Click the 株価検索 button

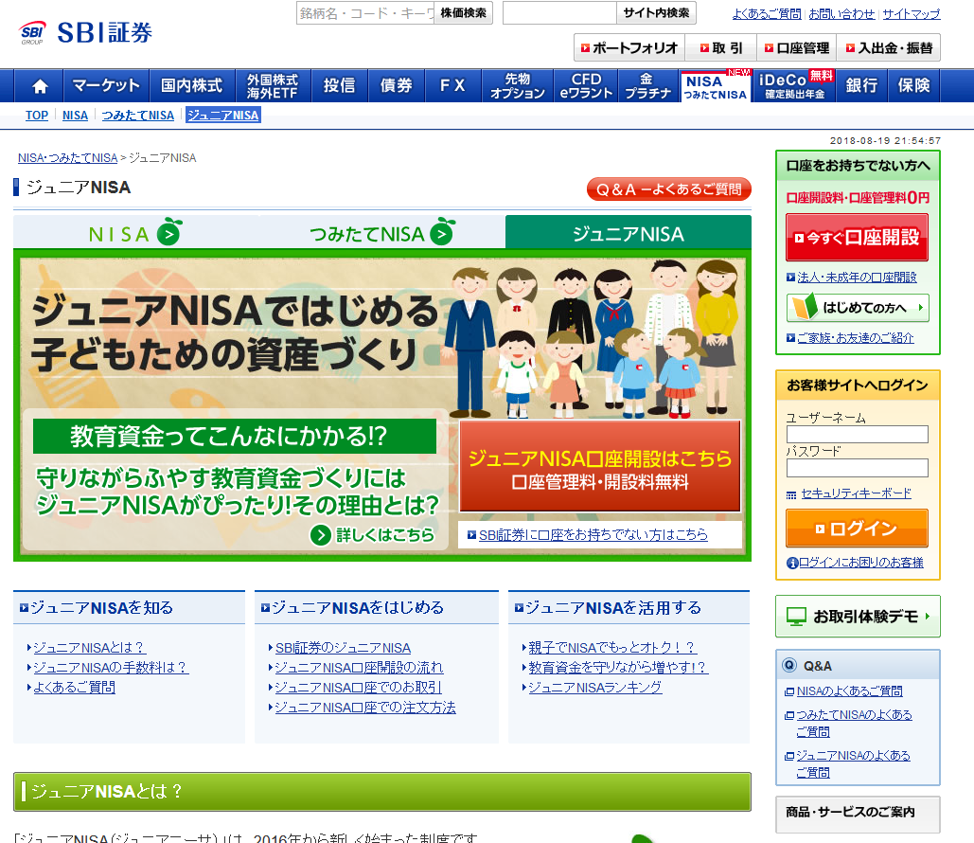point(463,13)
